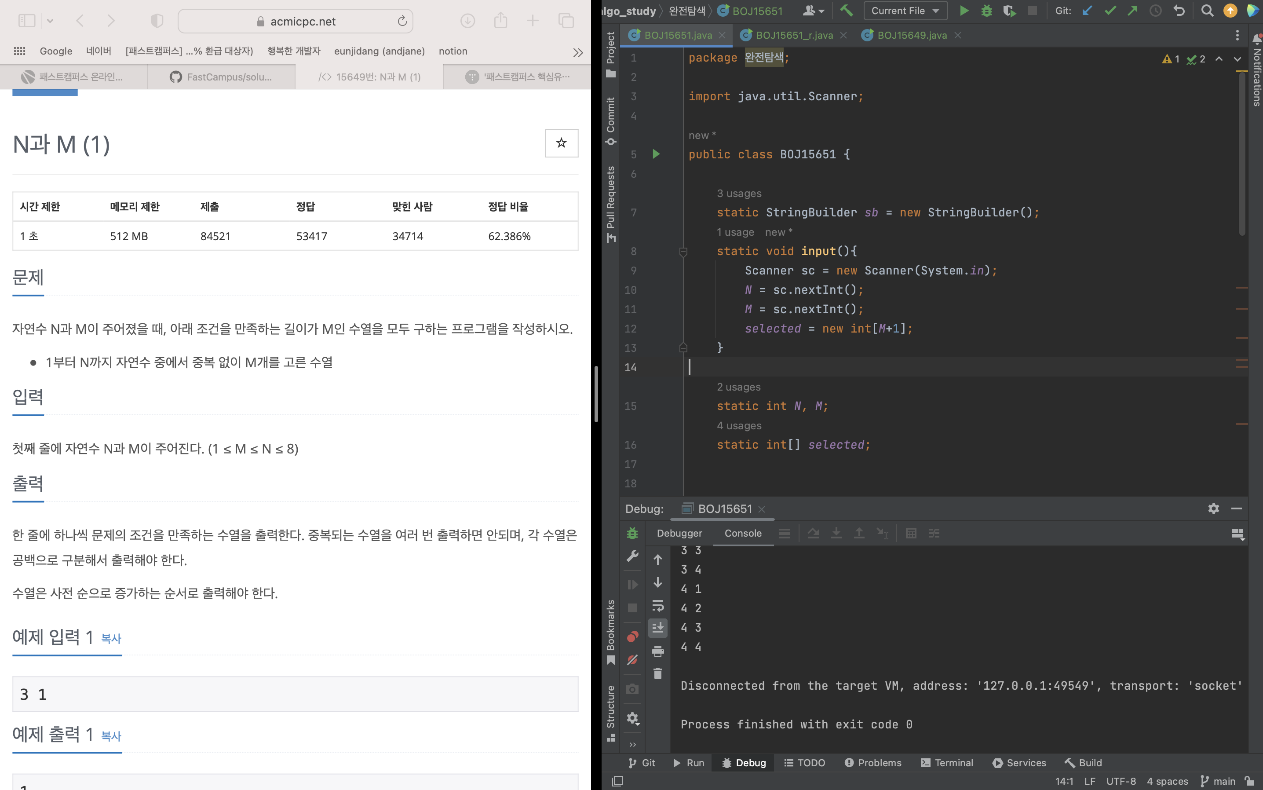
Task: Open the BOJ15649.java editor tab
Action: click(x=912, y=35)
